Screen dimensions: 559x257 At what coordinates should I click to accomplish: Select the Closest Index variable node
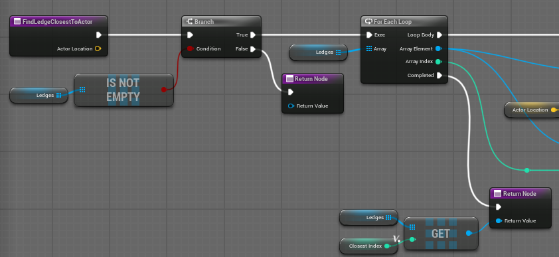(x=368, y=246)
